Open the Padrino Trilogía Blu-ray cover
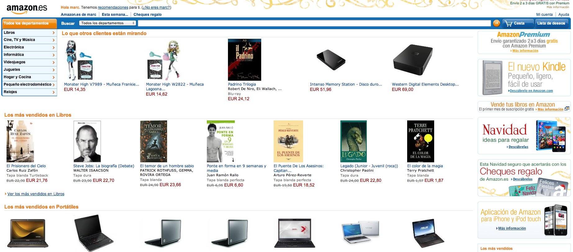The height and width of the screenshot is (252, 573). coord(244,60)
